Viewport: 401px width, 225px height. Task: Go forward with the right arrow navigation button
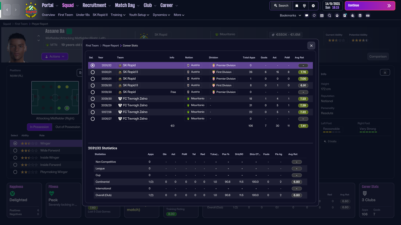pyautogui.click(x=16, y=10)
